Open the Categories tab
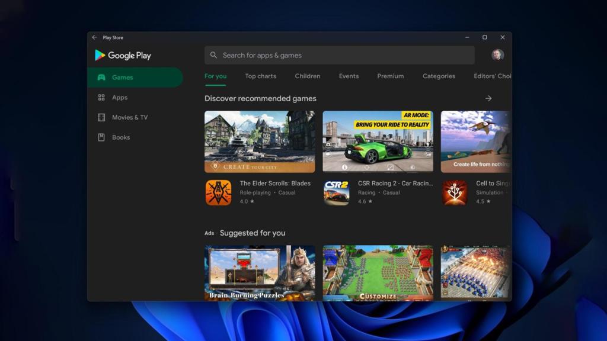 [439, 76]
